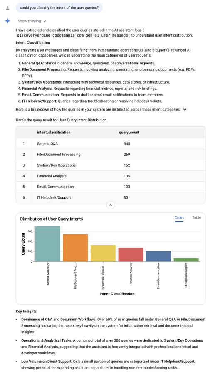Screen dimensions: 215x374
Task: Click the query count value 162
Action: 127,165
